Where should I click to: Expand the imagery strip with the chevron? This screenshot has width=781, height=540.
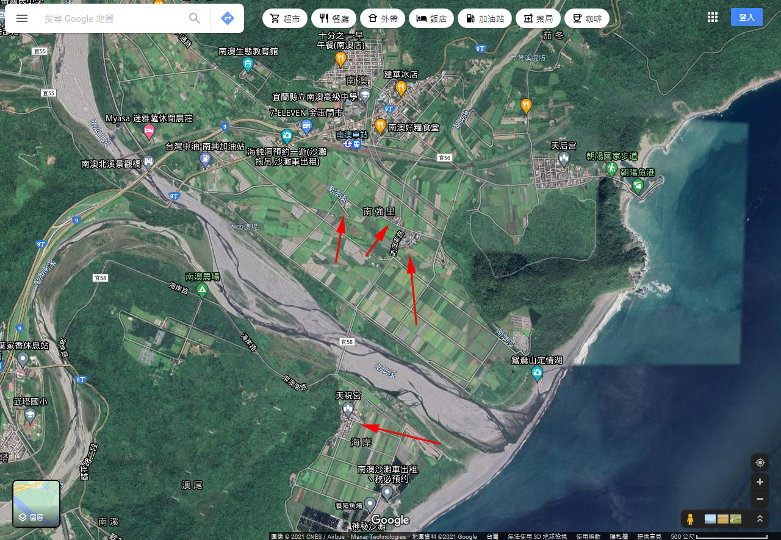pyautogui.click(x=760, y=519)
